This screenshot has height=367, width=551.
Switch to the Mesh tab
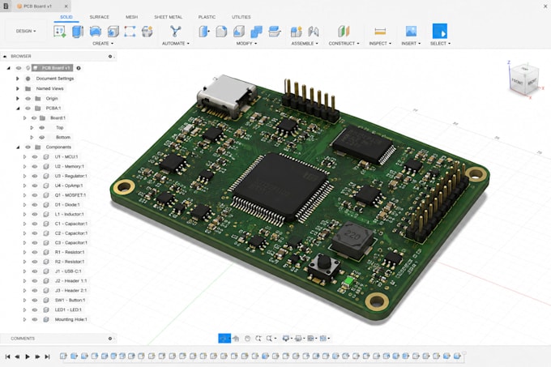pos(132,17)
